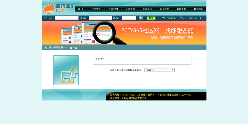Open the 首页 menu item

point(81,9)
